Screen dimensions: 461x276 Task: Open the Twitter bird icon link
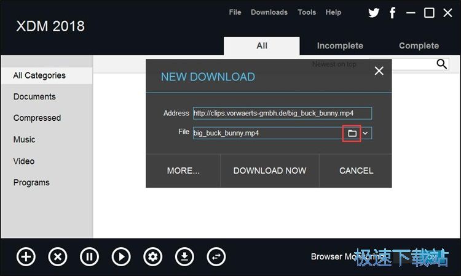(374, 13)
